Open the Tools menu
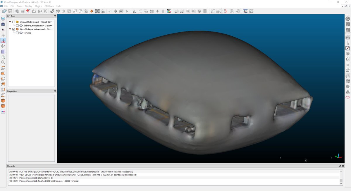 click(x=20, y=6)
